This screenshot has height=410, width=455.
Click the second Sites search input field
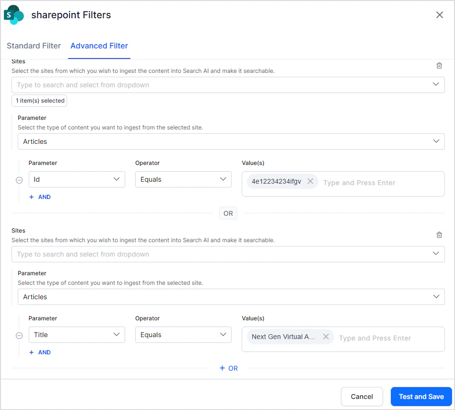pyautogui.click(x=228, y=254)
